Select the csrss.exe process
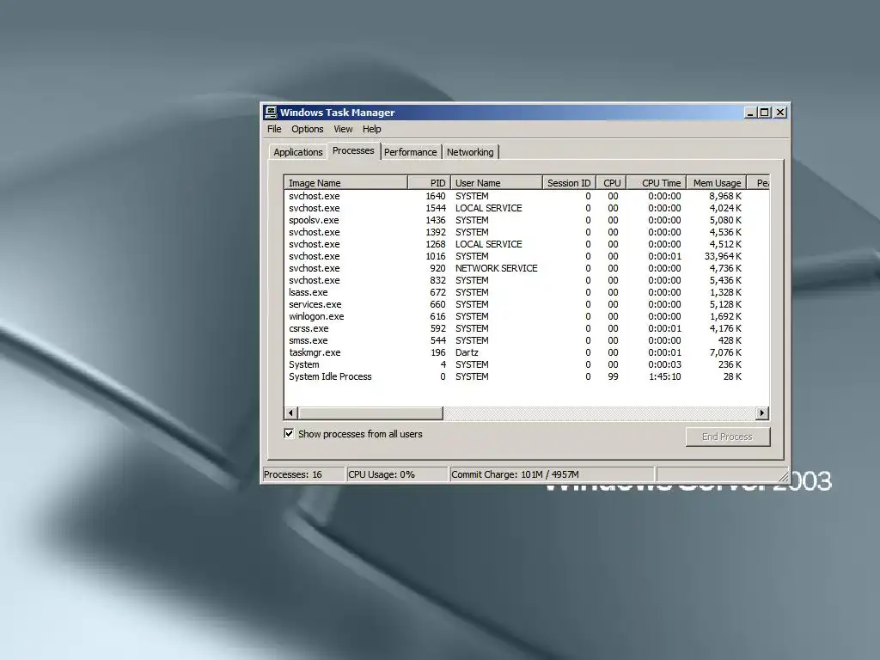 [527, 329]
